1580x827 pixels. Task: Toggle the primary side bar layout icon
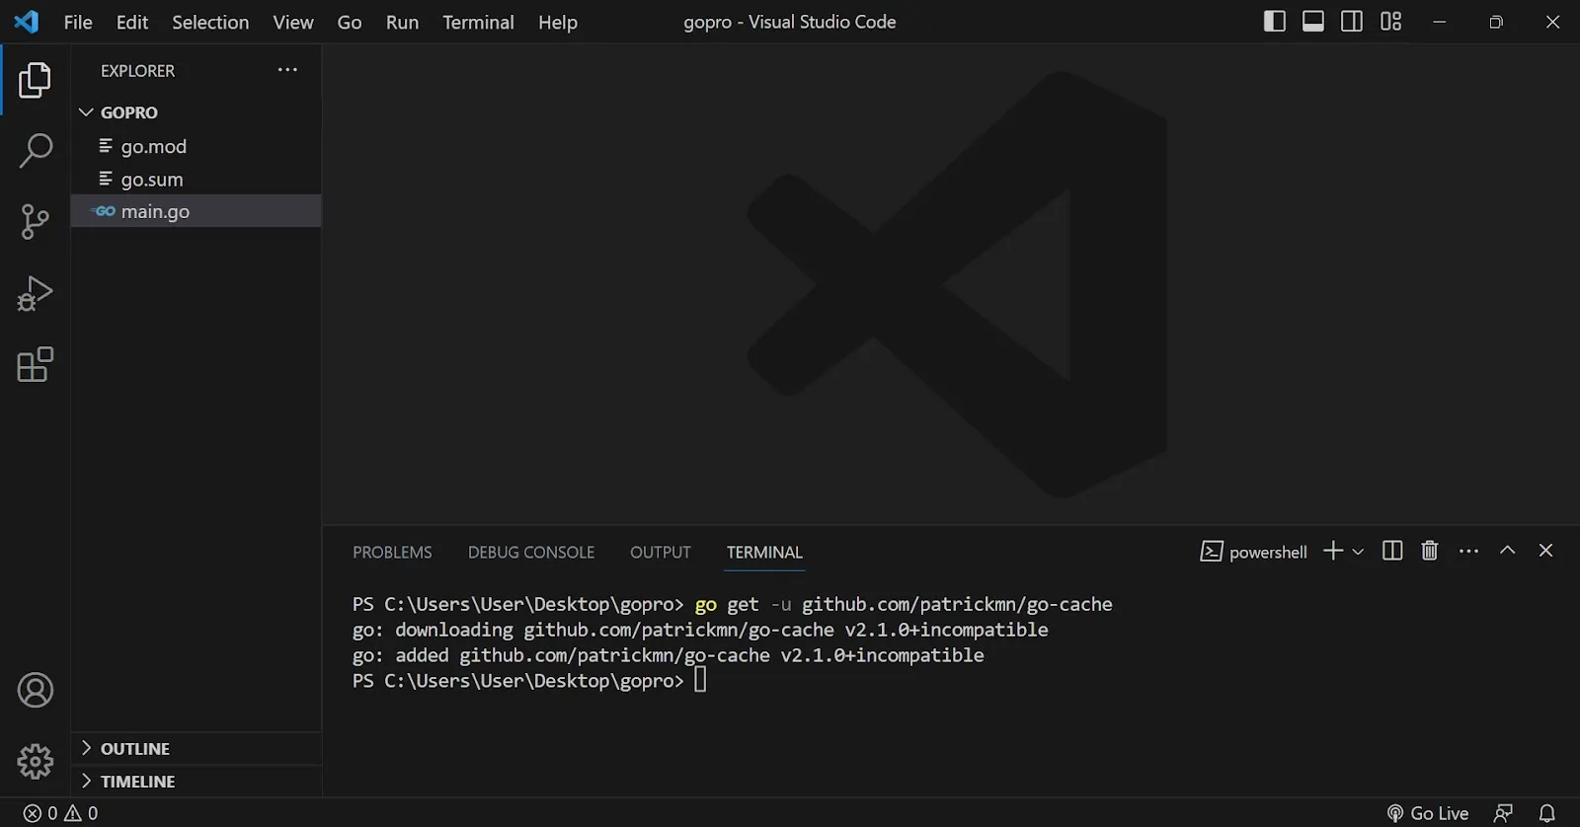(1275, 22)
